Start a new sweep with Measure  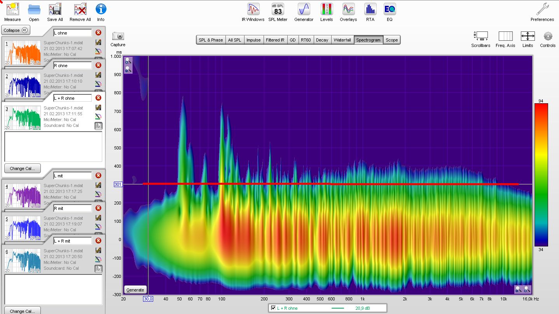(12, 12)
